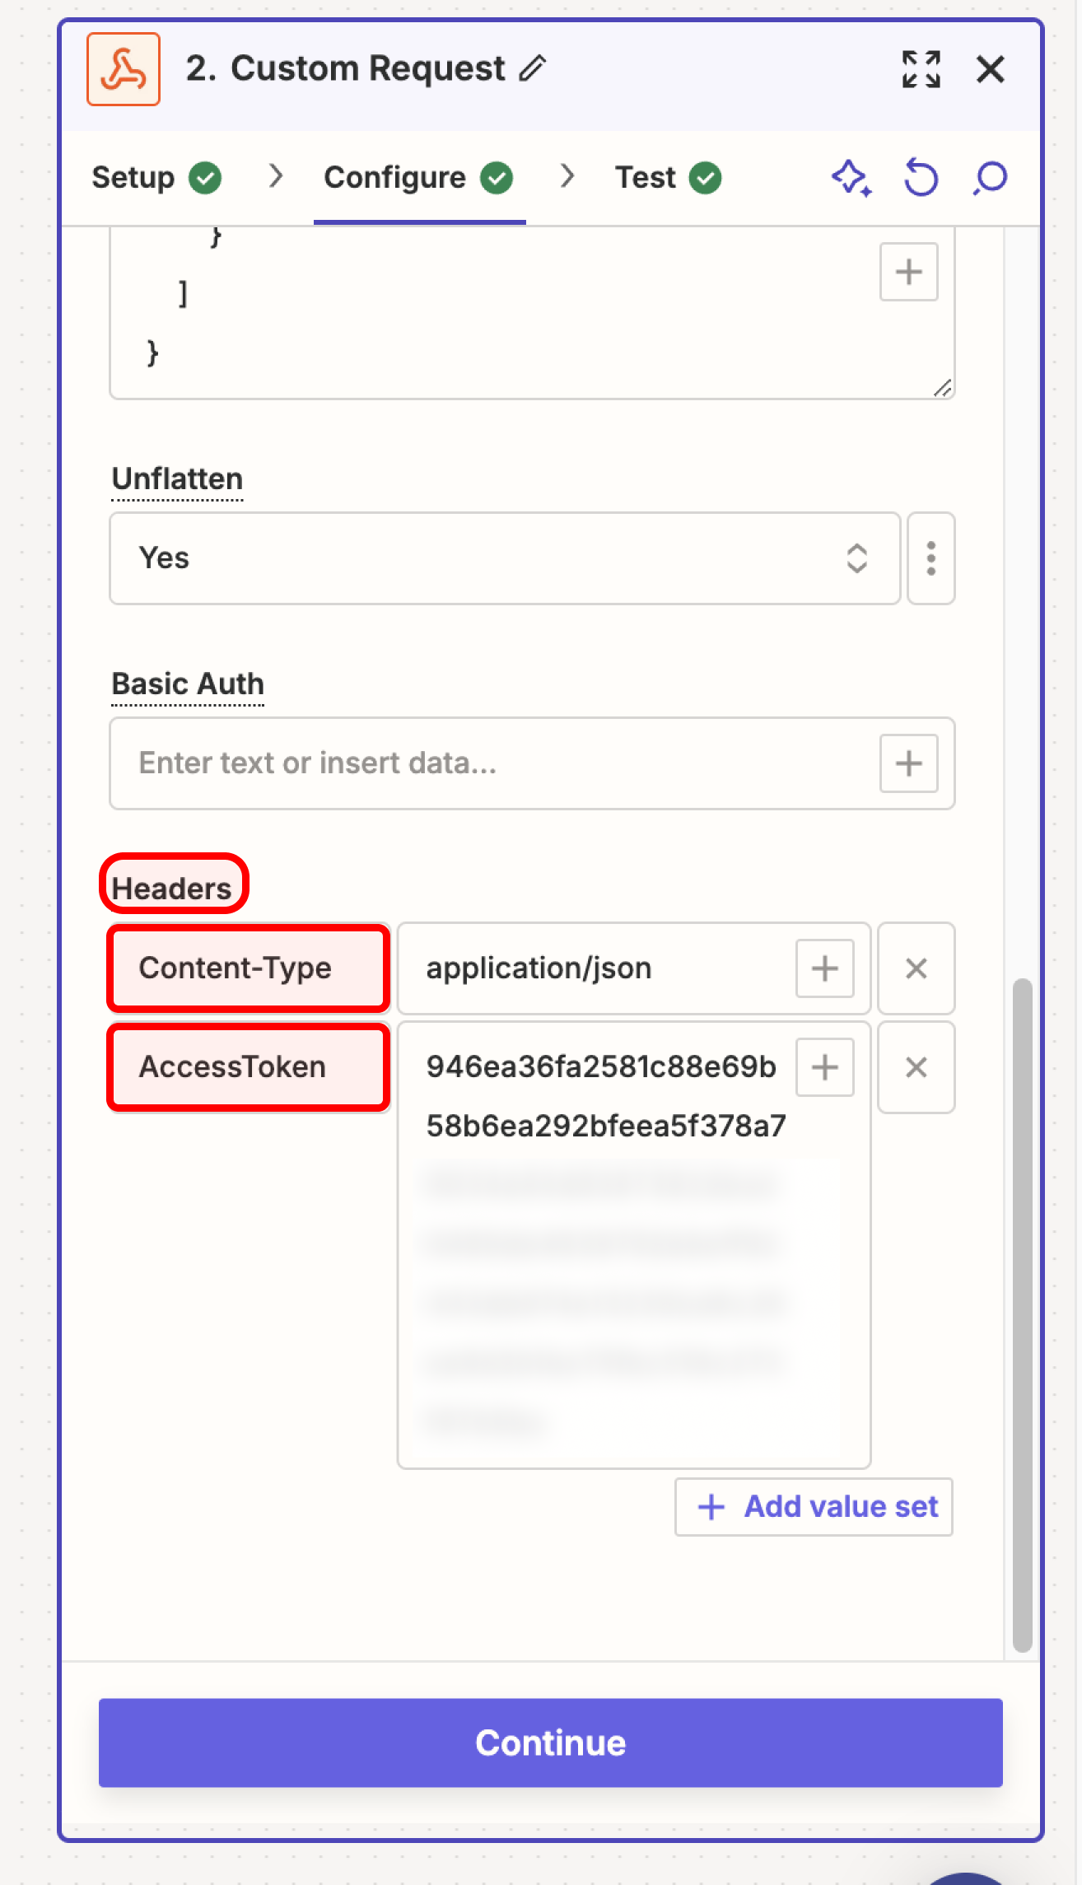Close the Custom Request panel
The image size is (1082, 1885).
point(990,69)
